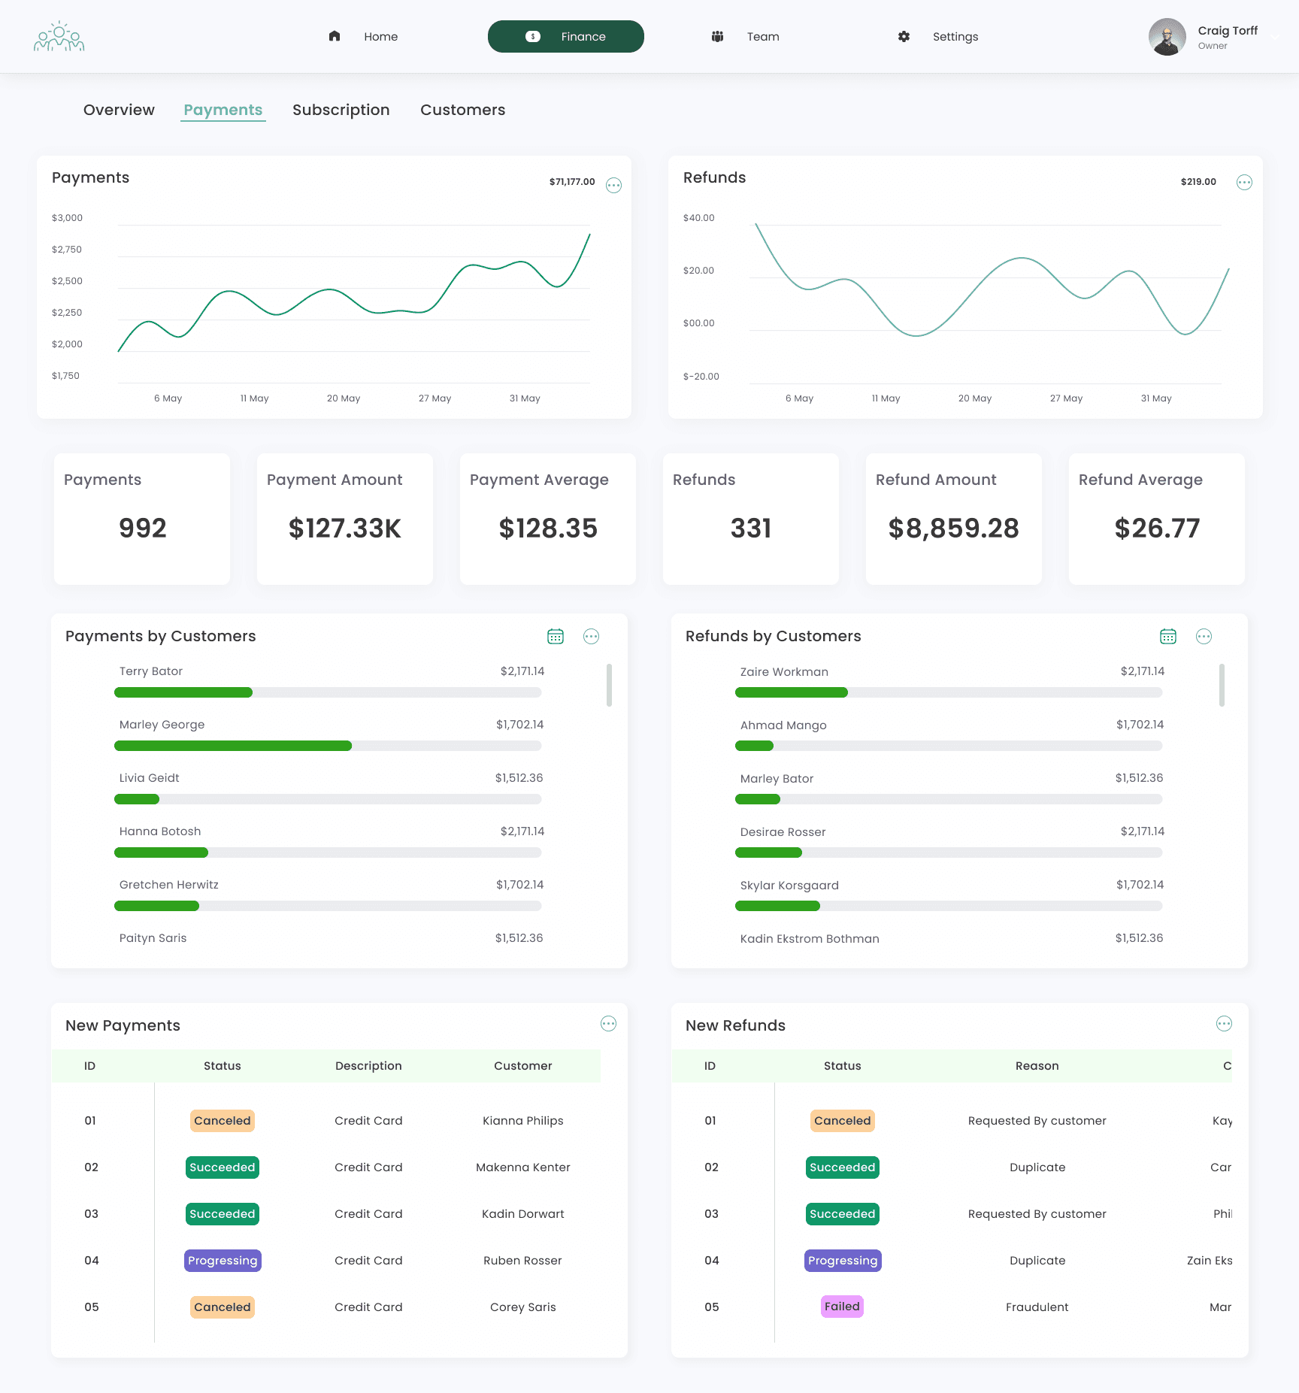This screenshot has height=1393, width=1299.
Task: Click Desirae Rosser in Refunds by Customers
Action: 783,832
